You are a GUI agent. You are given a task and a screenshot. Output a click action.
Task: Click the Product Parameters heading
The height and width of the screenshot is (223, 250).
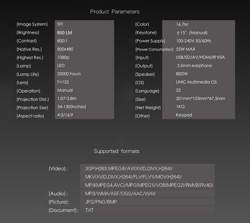pyautogui.click(x=115, y=12)
